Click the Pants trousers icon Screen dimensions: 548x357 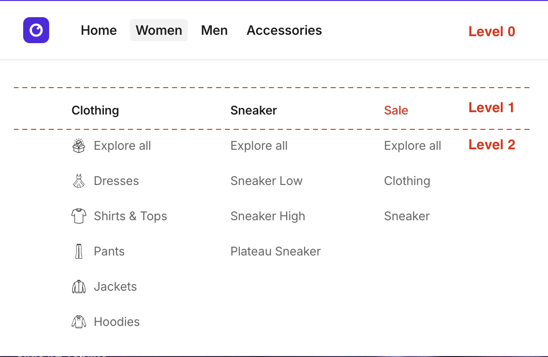coord(79,251)
